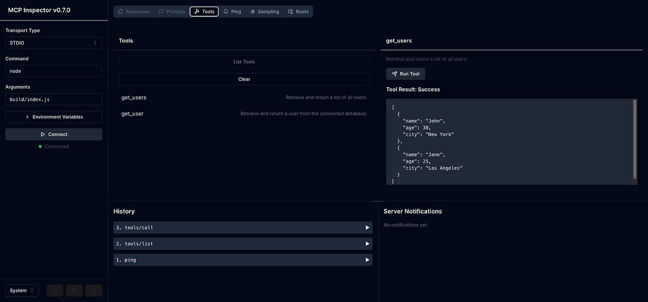Go to the Roots tab
This screenshot has height=302, width=648.
tap(298, 11)
